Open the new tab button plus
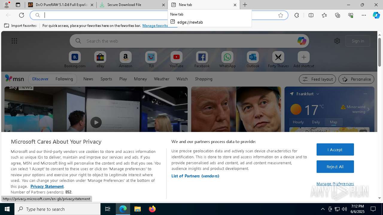The height and width of the screenshot is (215, 383). point(245,5)
